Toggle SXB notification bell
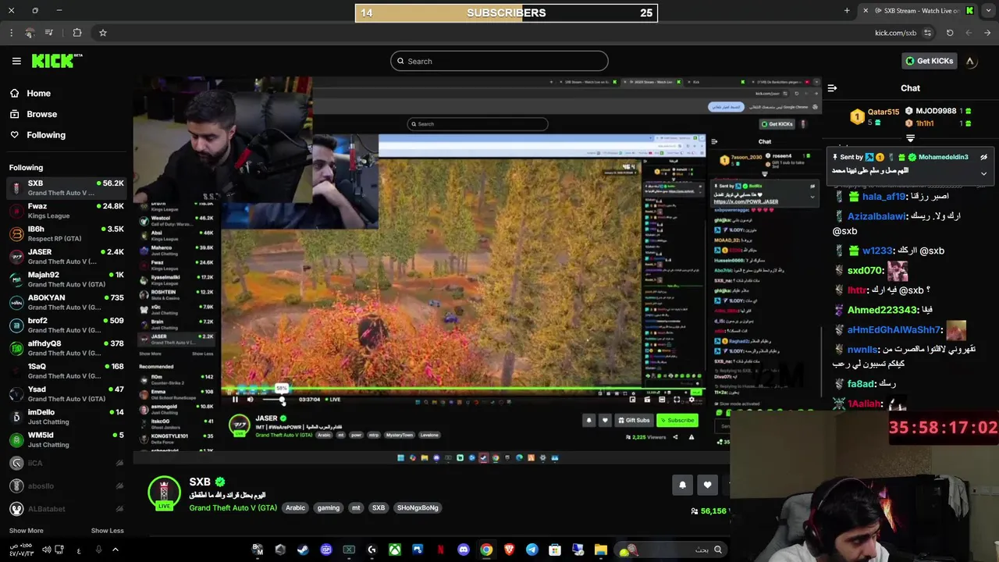 click(682, 485)
